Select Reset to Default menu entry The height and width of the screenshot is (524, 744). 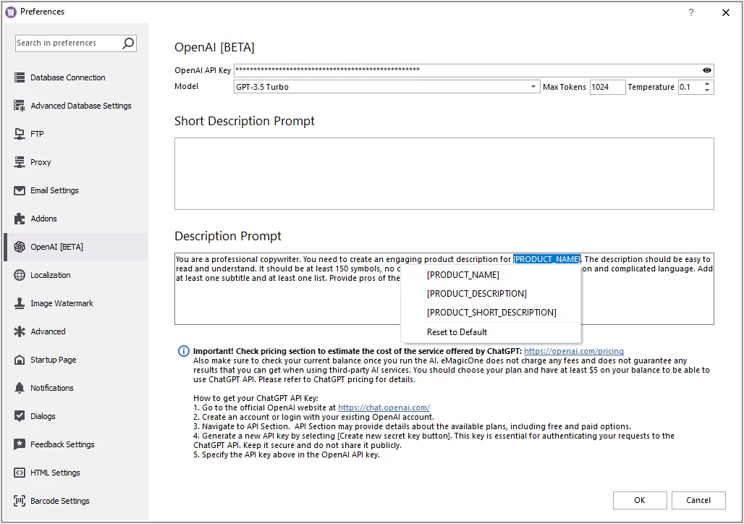click(x=457, y=332)
